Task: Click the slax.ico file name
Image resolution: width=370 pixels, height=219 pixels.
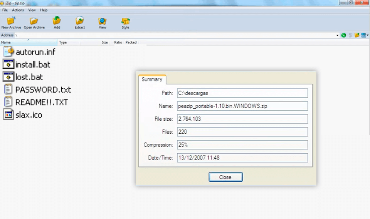Action: pos(29,115)
